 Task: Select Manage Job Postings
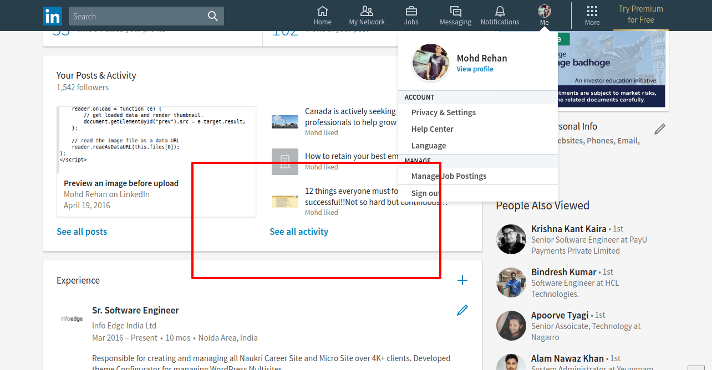(449, 176)
